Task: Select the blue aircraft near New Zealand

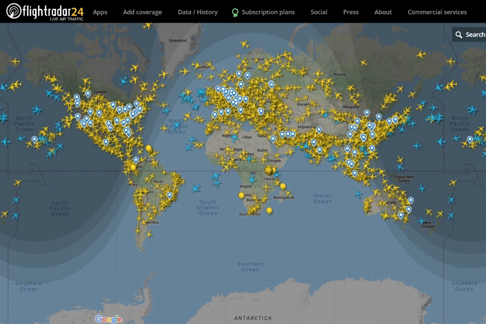Action: click(x=420, y=222)
